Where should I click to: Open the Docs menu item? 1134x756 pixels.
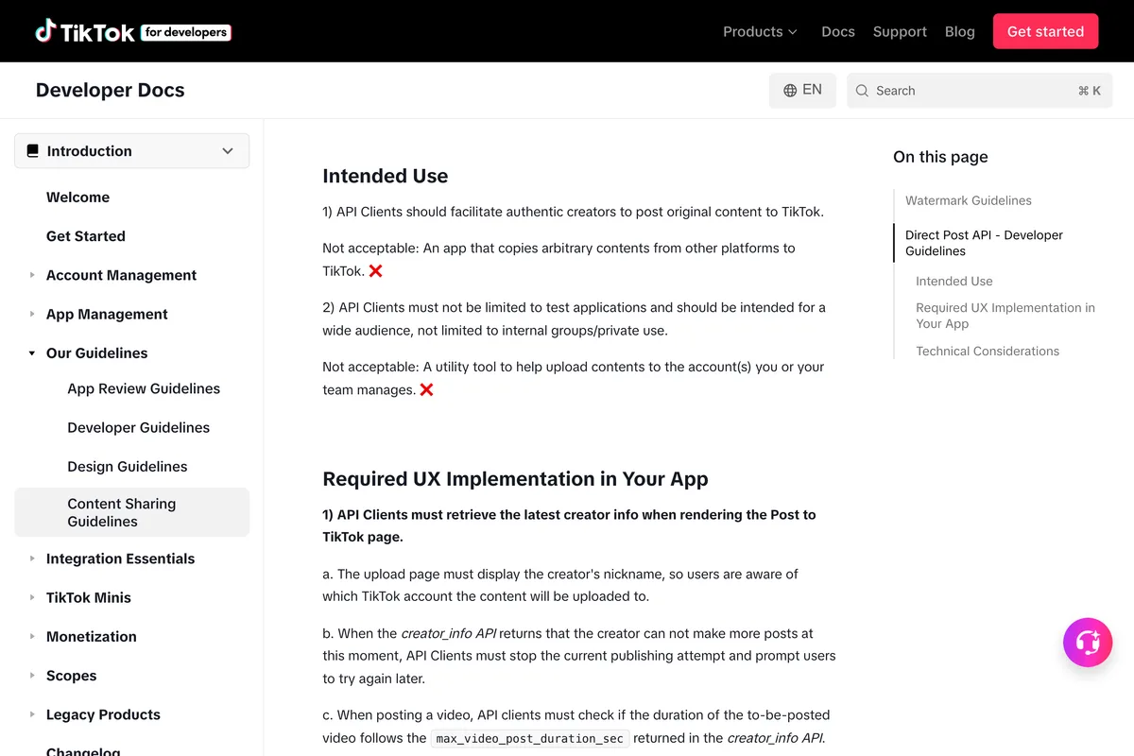tap(838, 31)
